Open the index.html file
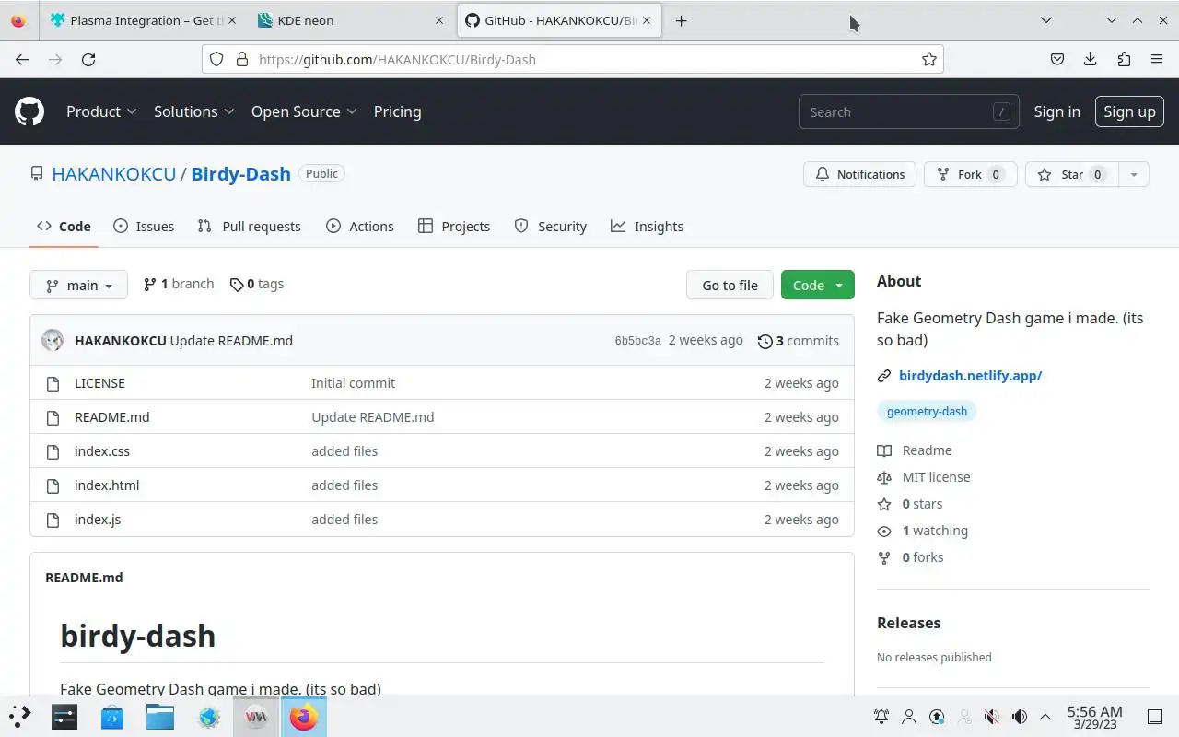Screen dimensions: 1179x737 coord(107,485)
